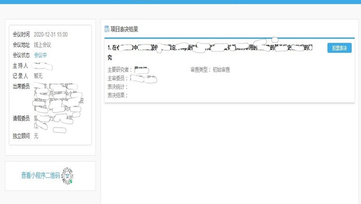
Task: Click the 请假委员 label
Action: click(x=21, y=118)
